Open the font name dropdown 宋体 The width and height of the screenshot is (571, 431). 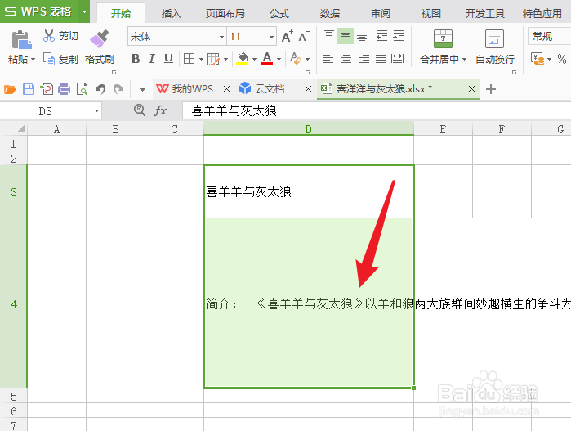tap(221, 37)
